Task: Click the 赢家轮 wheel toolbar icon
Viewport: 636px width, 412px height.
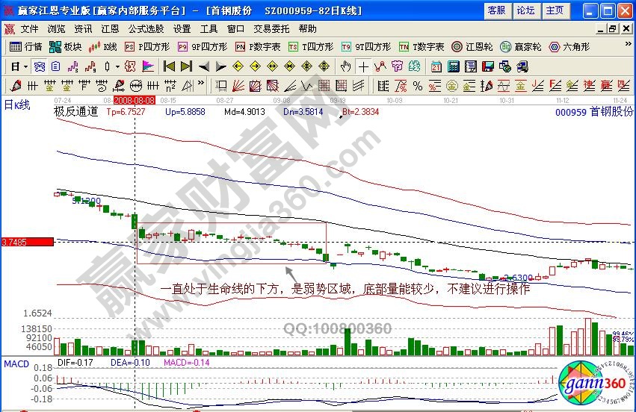Action: coord(521,46)
